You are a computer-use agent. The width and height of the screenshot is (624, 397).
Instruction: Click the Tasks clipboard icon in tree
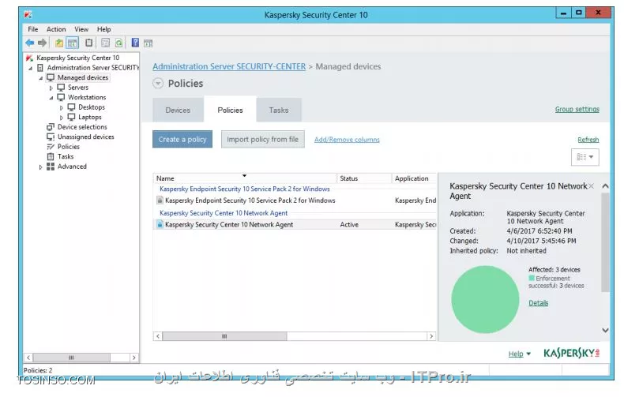(x=51, y=157)
